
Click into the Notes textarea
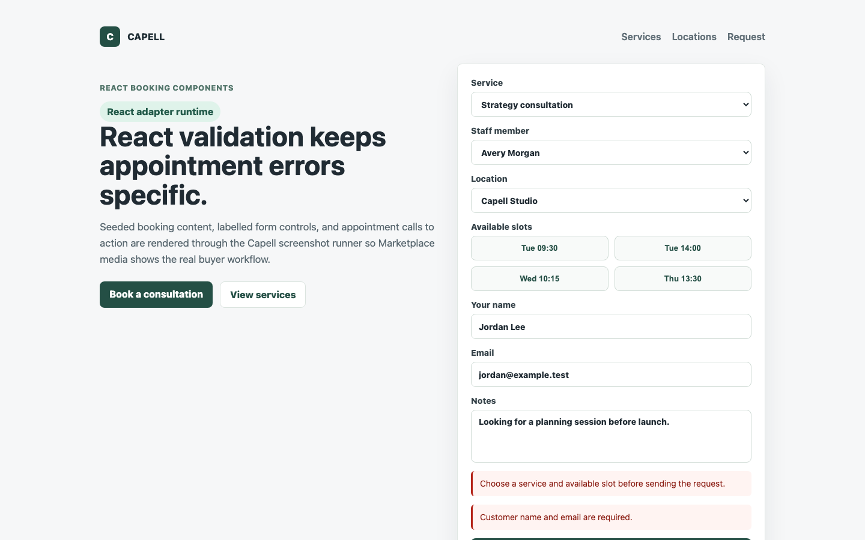[x=611, y=436]
